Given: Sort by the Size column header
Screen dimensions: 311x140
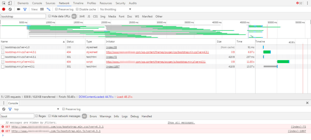Looking at the screenshot, I should pyautogui.click(x=226, y=41).
